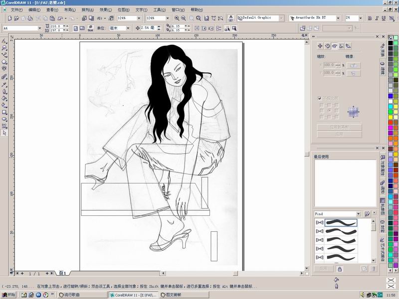Toggle the non-proportional checkbox
The width and height of the screenshot is (399, 299).
tap(320, 98)
